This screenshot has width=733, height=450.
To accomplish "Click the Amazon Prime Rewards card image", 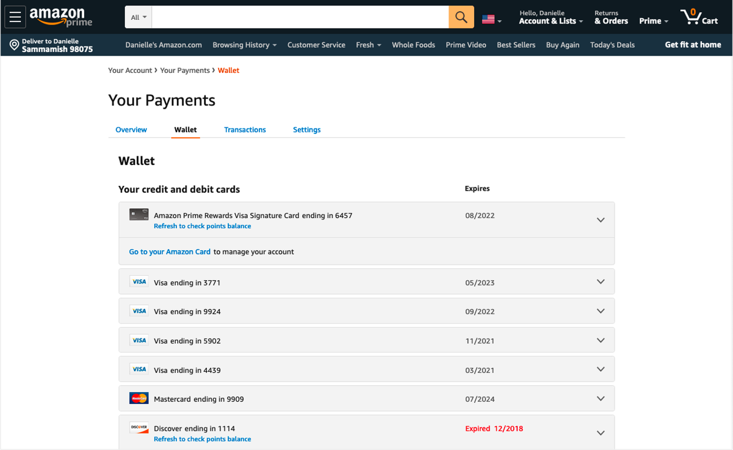I will coord(139,215).
